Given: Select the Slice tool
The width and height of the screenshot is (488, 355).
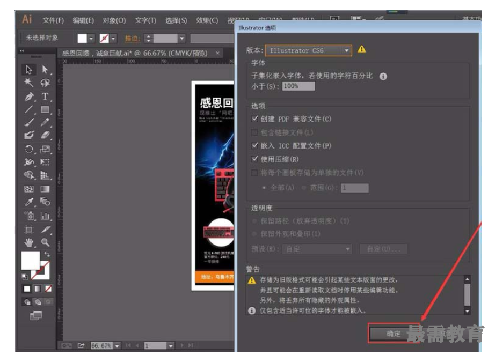Looking at the screenshot, I should click(45, 230).
